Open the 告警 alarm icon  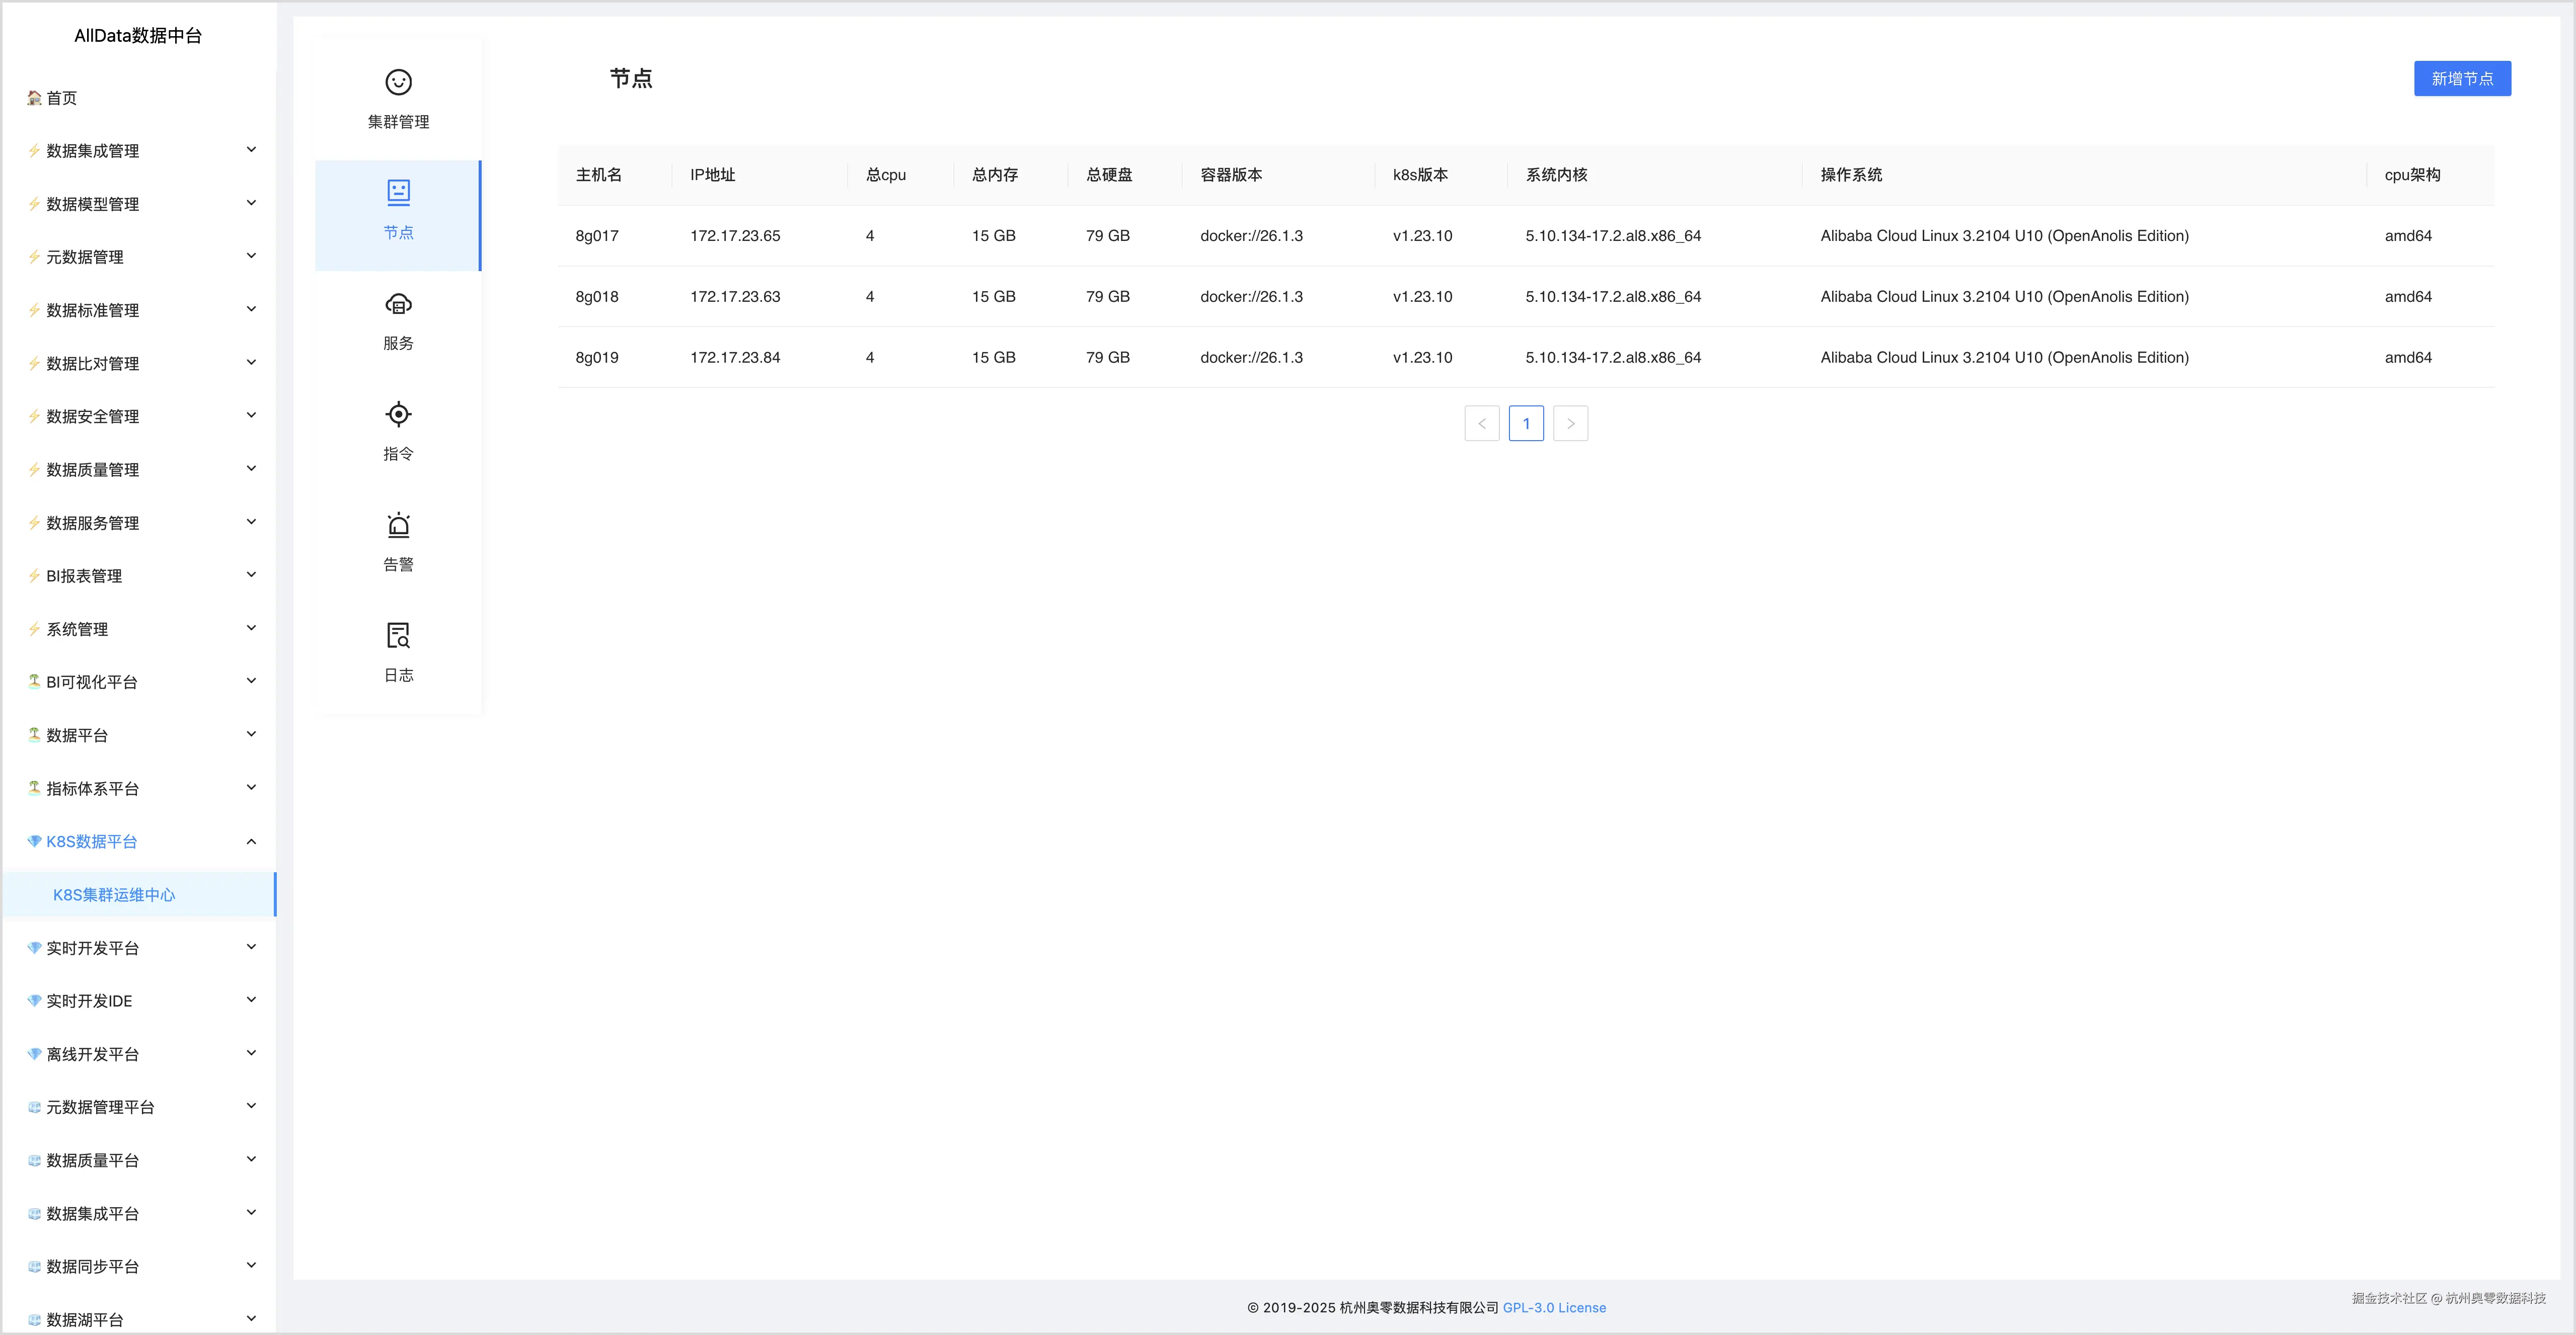tap(398, 525)
